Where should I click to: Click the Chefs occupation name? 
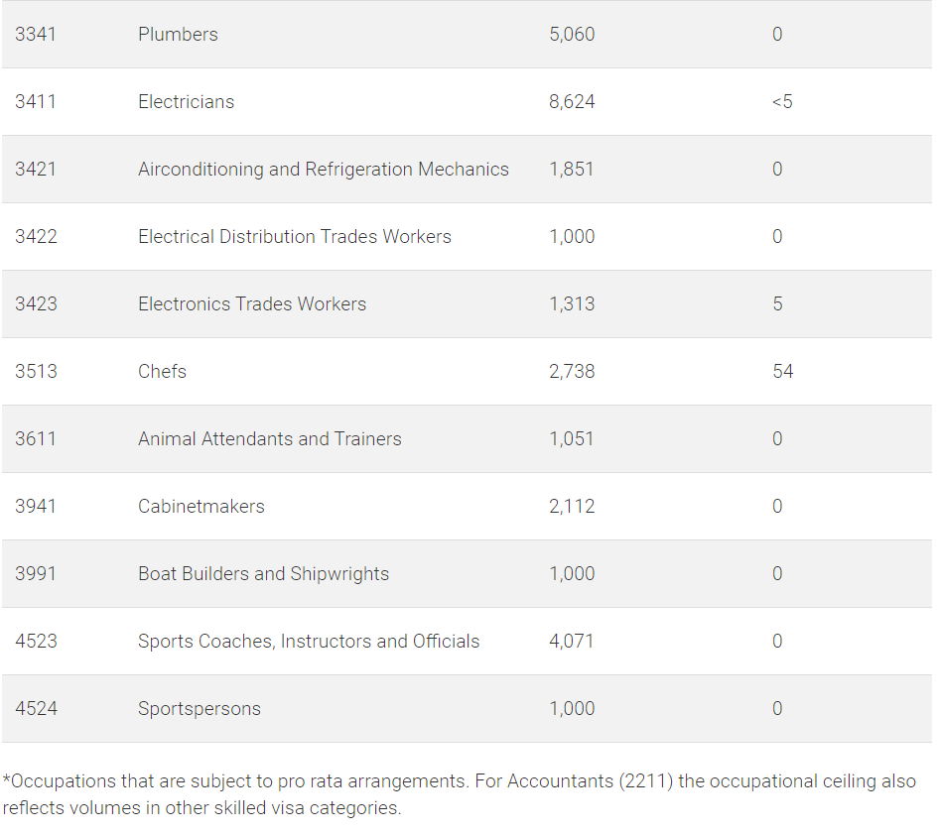pos(162,372)
